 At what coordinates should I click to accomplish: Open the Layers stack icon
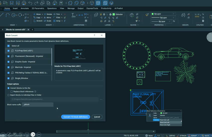[x=96, y=15]
